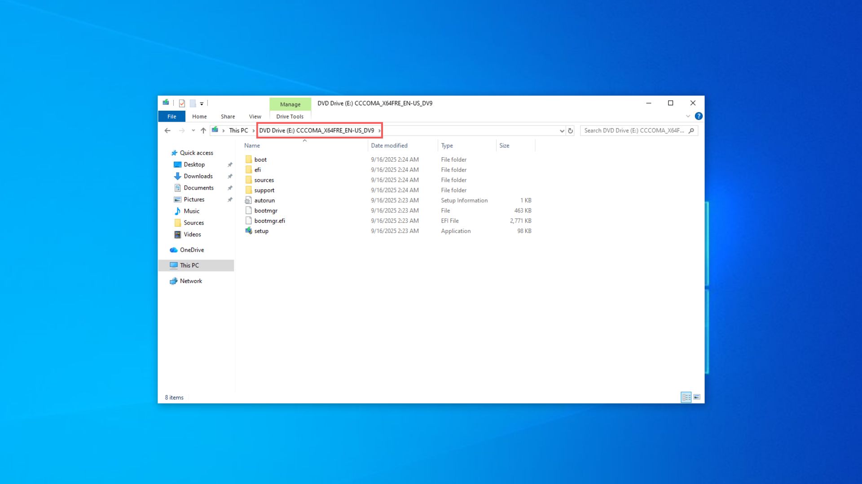
Task: Select the bootmgr.efi EFI file
Action: coord(270,220)
